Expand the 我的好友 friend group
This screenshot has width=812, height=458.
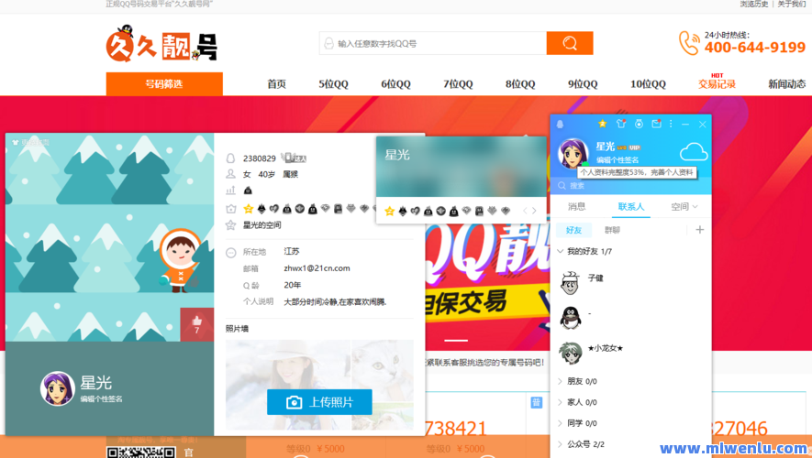tap(587, 251)
